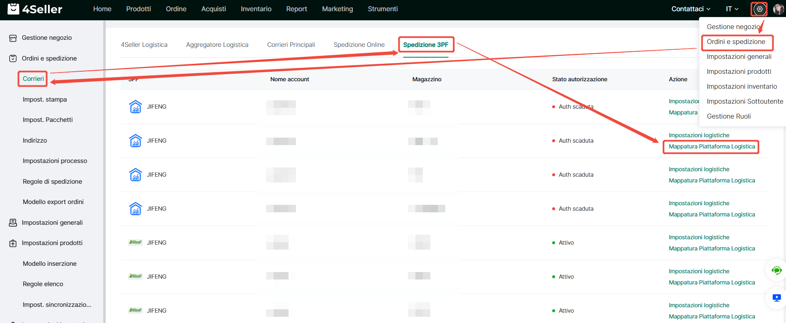Screen dimensions: 786x323
Task: Click the Gestione negozio sidebar store icon
Action: [13, 38]
